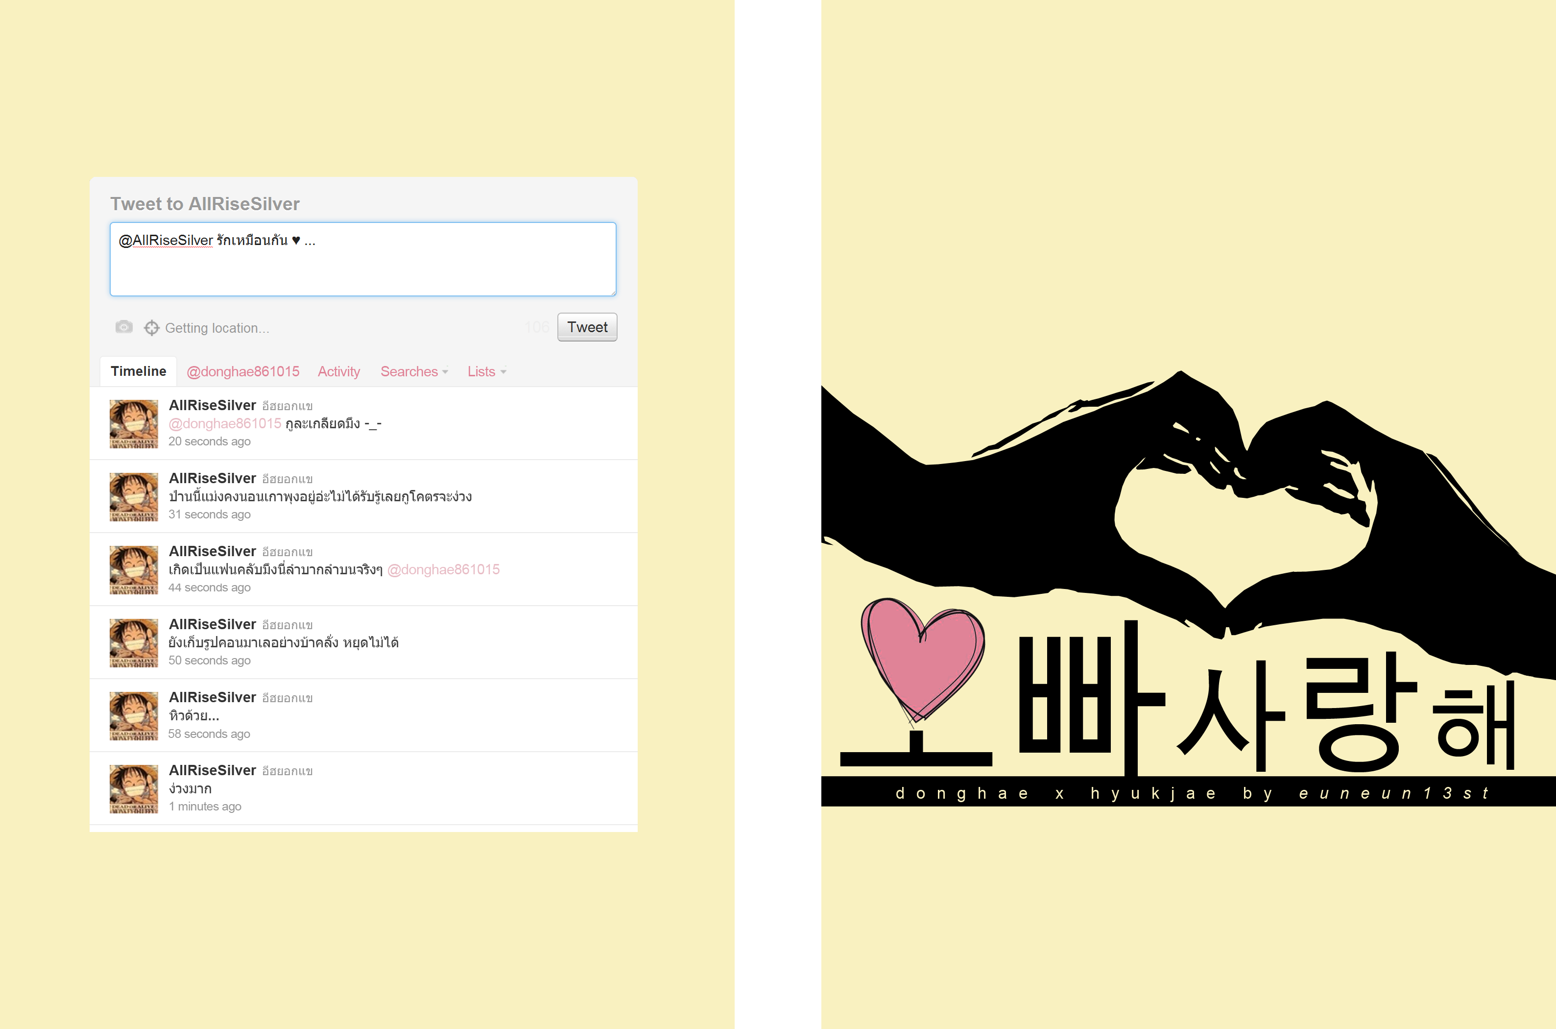Open the 1 minutes ago timestamp link
Screen dimensions: 1556x1029
coord(205,807)
